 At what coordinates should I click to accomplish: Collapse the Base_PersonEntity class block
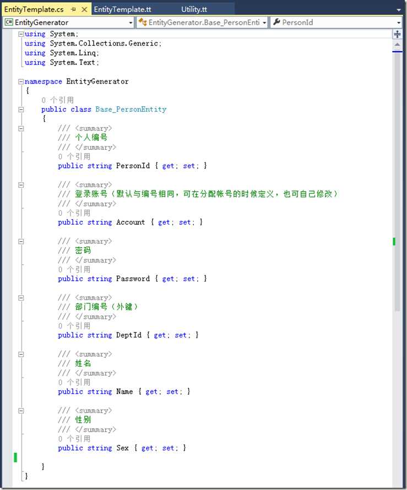coord(21,110)
